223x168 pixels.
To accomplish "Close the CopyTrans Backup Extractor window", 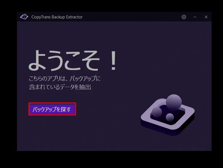I will click(206, 17).
